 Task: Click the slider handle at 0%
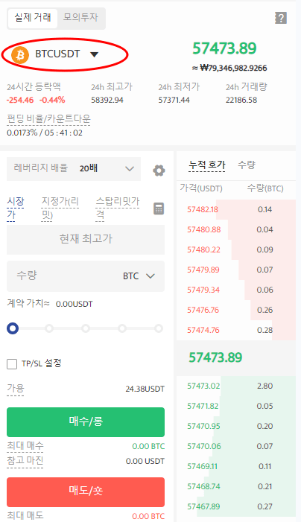click(x=13, y=328)
